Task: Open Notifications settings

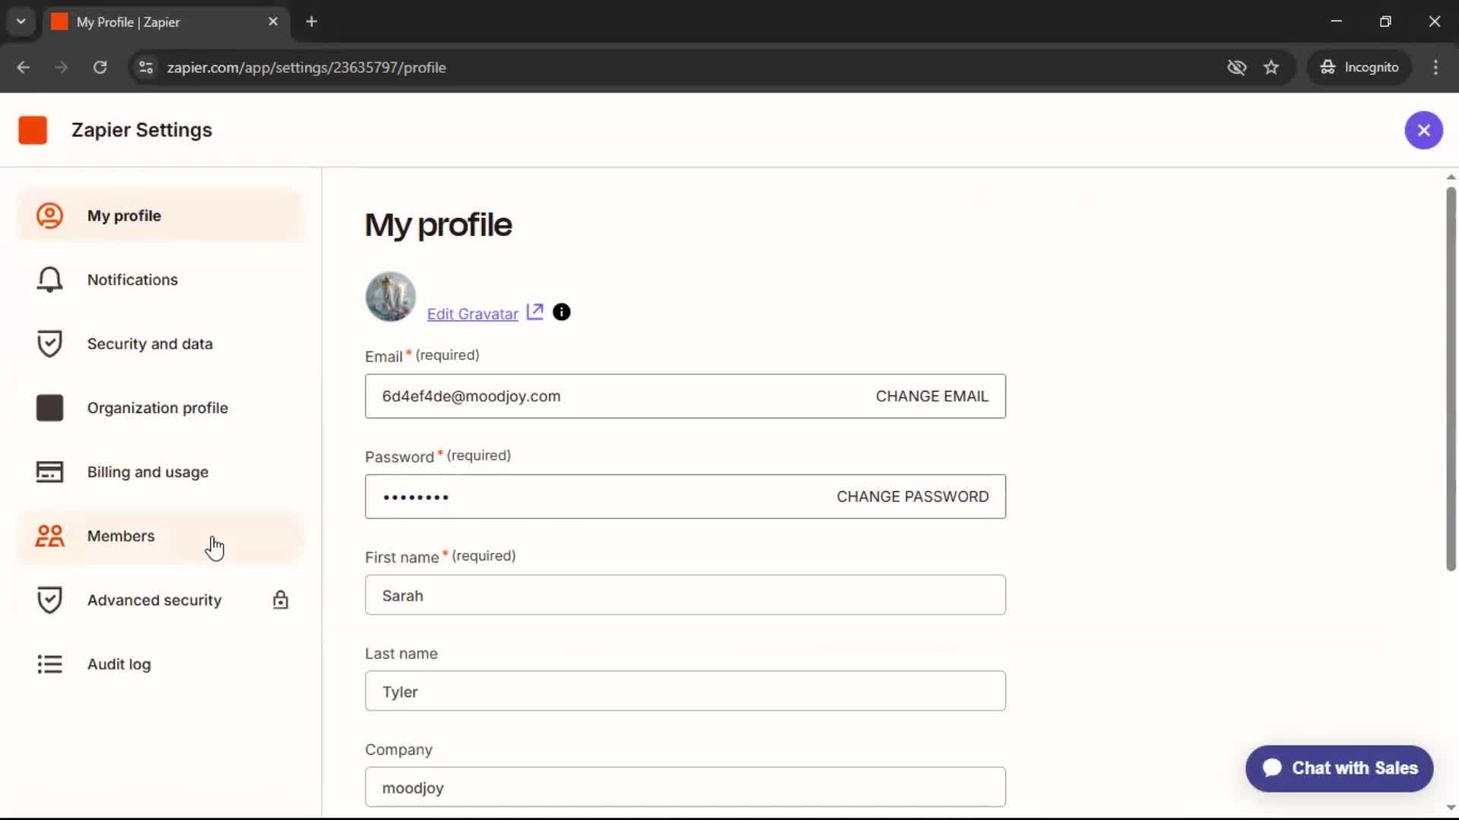Action: (x=160, y=279)
